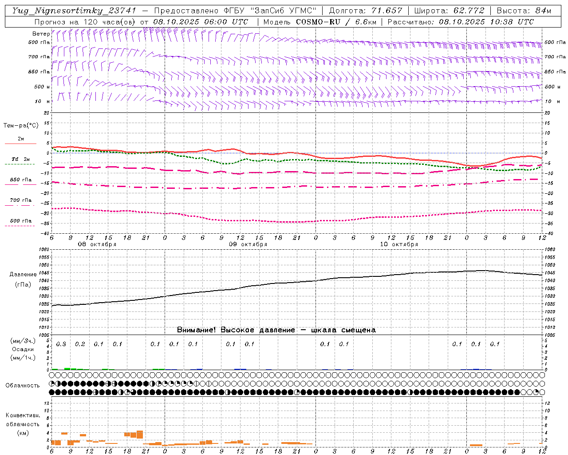Select the (мм/1ч.) hourly precipitation unit label
The height and width of the screenshot is (455, 568).
coord(23,358)
